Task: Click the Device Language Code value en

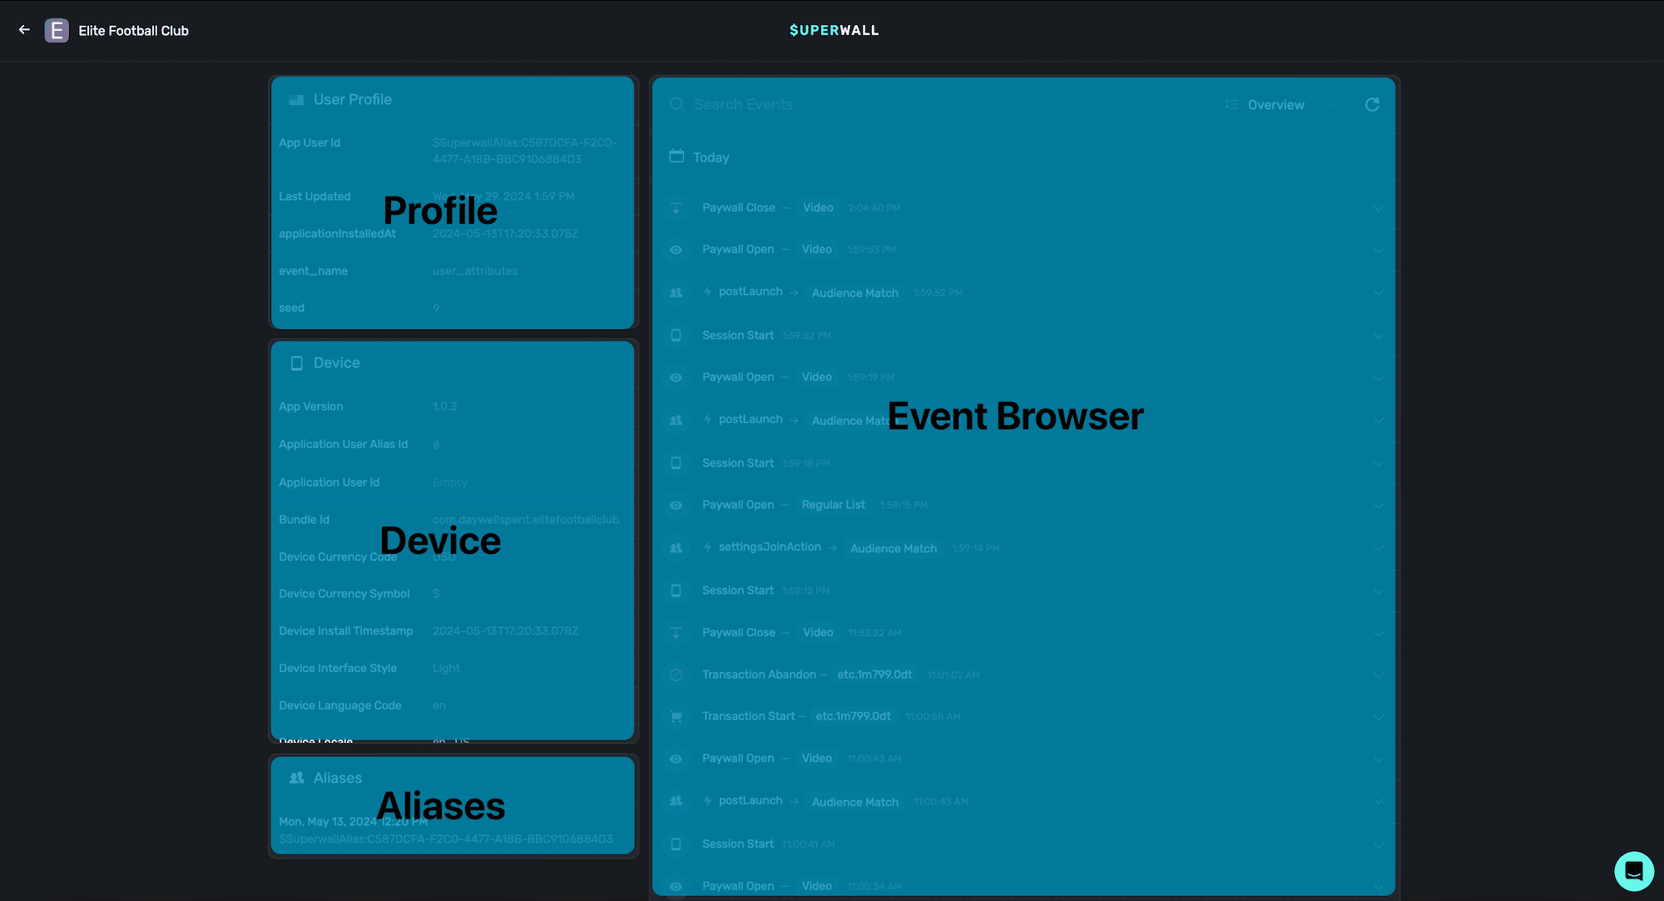Action: [x=439, y=706]
